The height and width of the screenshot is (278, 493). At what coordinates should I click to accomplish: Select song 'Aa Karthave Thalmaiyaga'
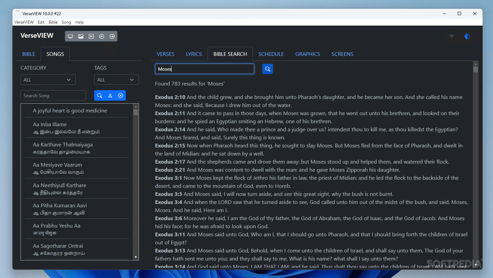pos(77,148)
